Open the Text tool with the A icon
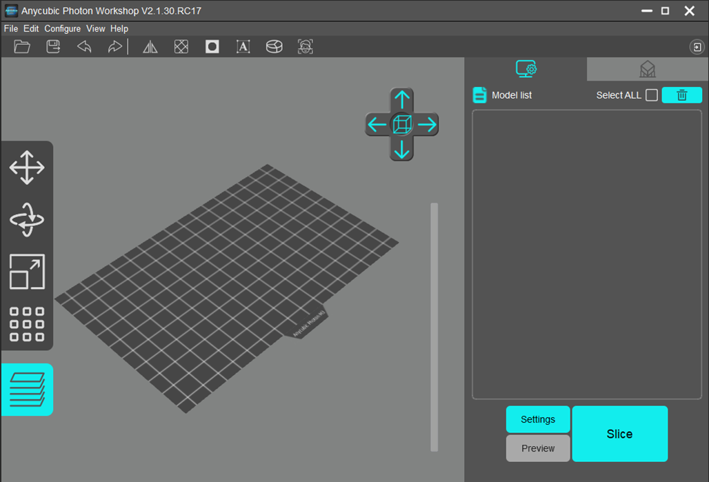 tap(243, 47)
